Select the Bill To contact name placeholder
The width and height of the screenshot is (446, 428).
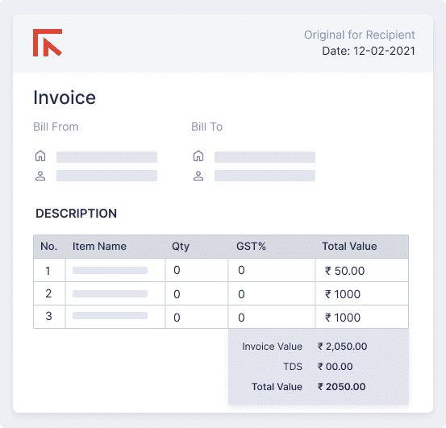[x=265, y=176]
